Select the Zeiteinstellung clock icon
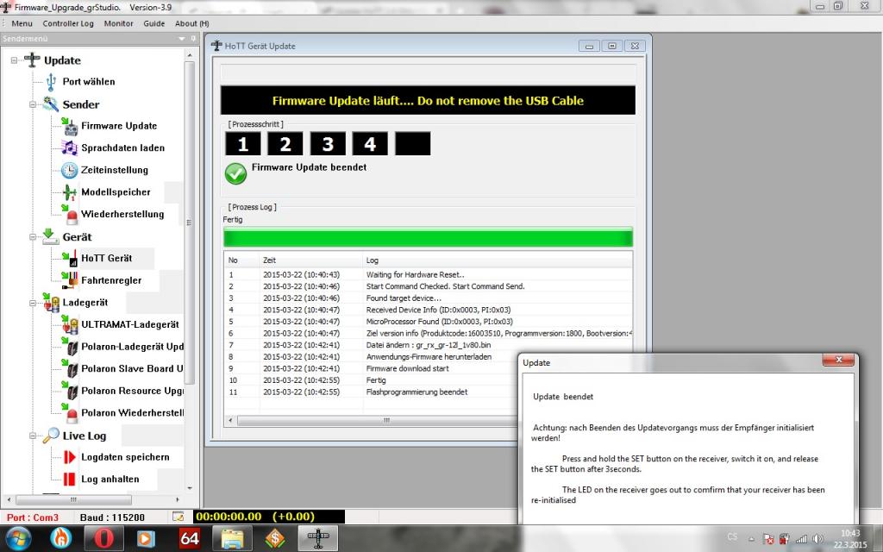This screenshot has height=552, width=883. pos(69,170)
